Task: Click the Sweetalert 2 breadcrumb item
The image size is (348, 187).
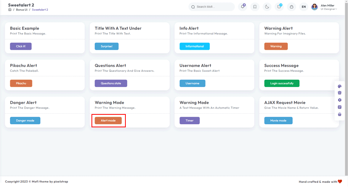Action: pos(40,10)
